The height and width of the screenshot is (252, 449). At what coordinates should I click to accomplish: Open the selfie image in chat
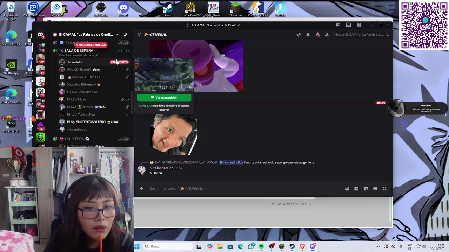click(174, 134)
